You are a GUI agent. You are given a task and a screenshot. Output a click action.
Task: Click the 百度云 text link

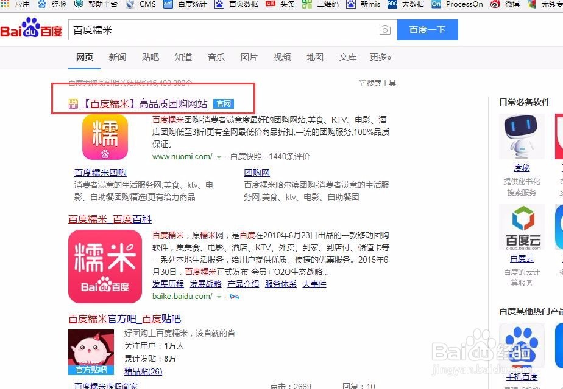522,258
